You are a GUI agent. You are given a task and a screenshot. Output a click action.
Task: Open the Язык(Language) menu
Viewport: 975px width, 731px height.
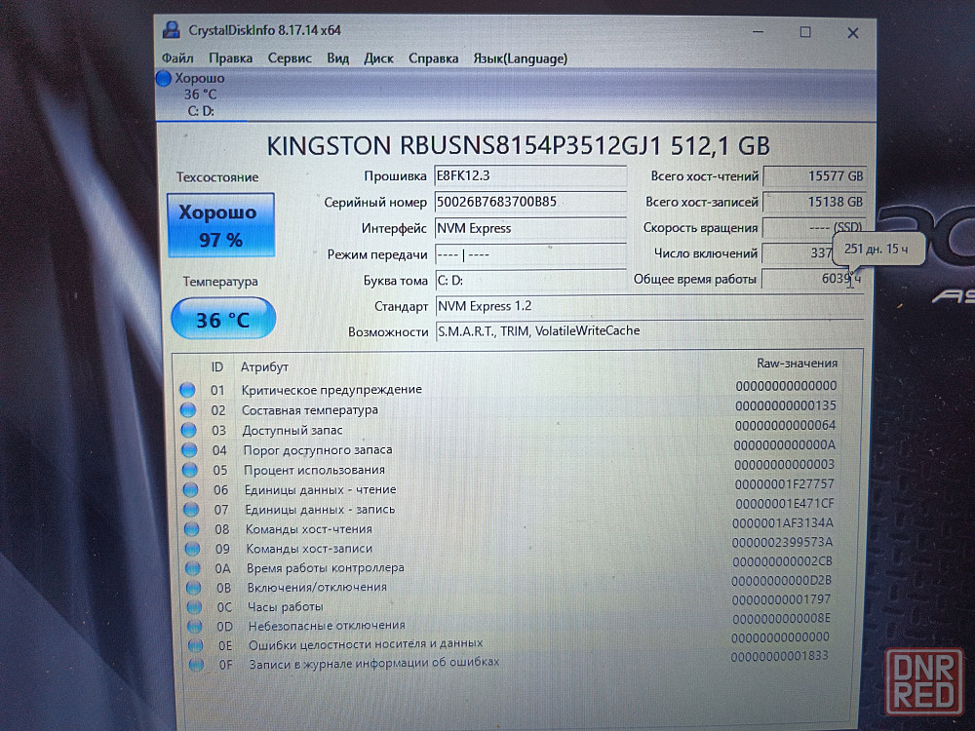pos(520,58)
